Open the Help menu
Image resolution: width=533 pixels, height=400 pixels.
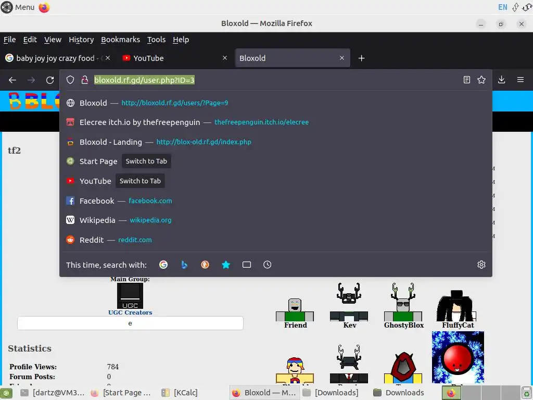point(181,40)
